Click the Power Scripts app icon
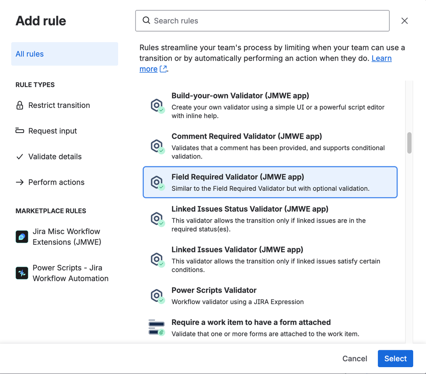 pyautogui.click(x=22, y=273)
